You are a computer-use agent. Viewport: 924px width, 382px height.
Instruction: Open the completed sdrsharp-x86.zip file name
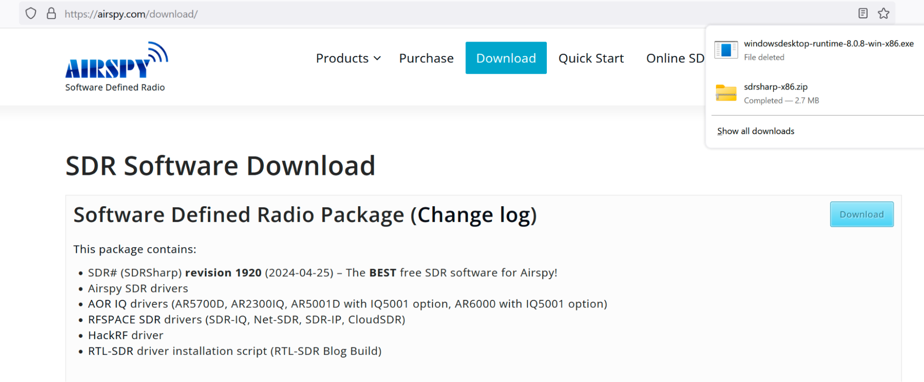776,87
